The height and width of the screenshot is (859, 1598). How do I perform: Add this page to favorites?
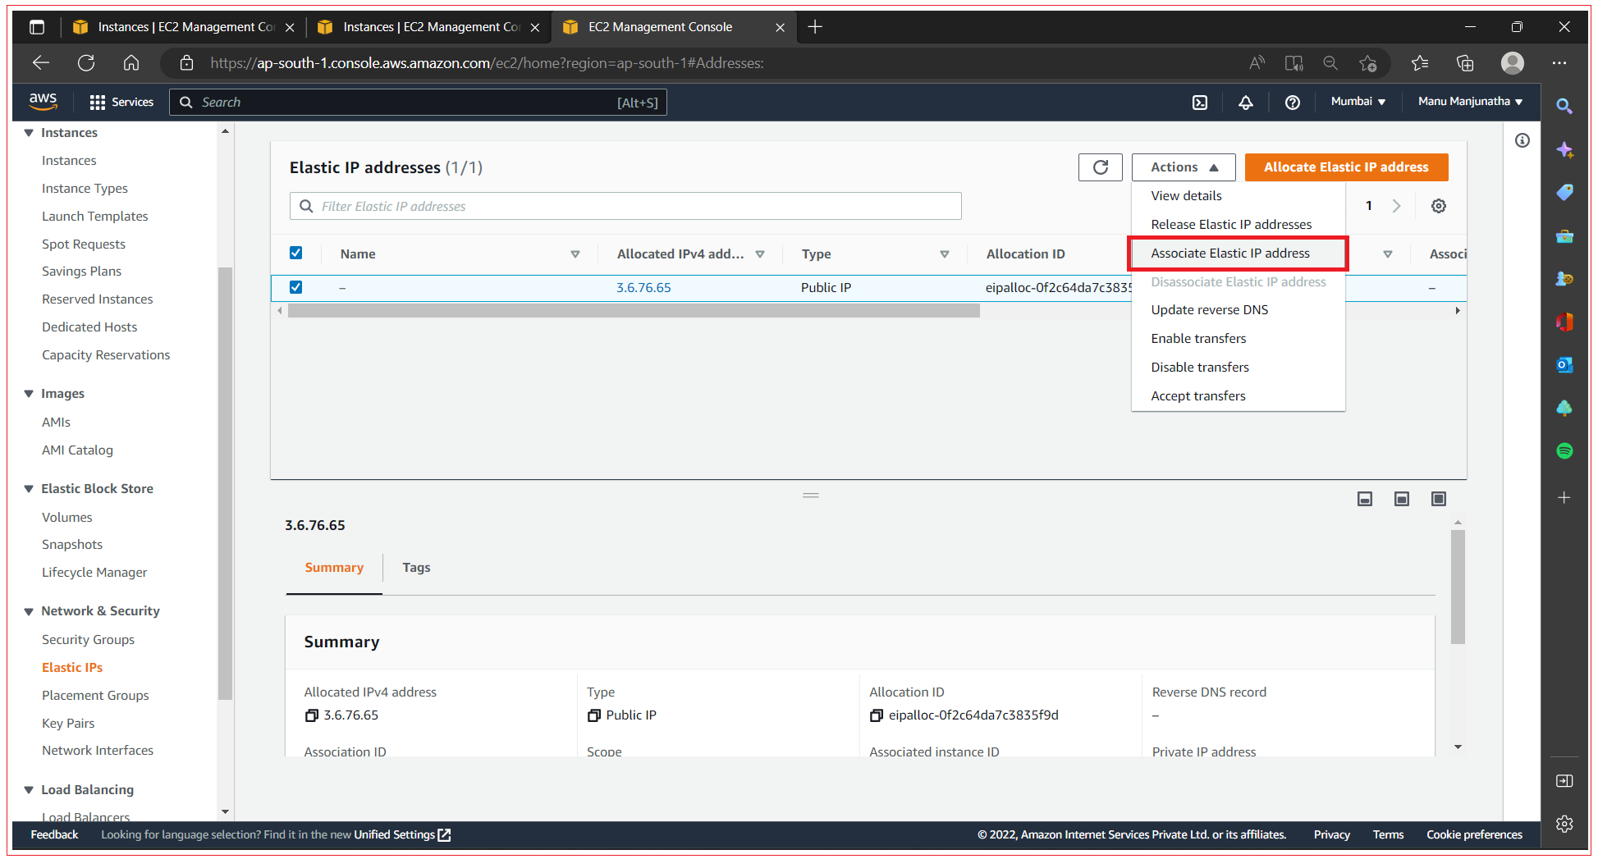[x=1368, y=63]
